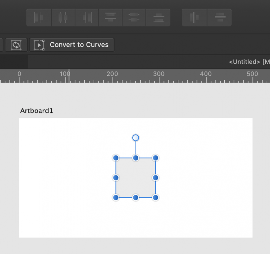Image resolution: width=270 pixels, height=254 pixels.
Task: Click the Align Left icon
Action: (39, 18)
